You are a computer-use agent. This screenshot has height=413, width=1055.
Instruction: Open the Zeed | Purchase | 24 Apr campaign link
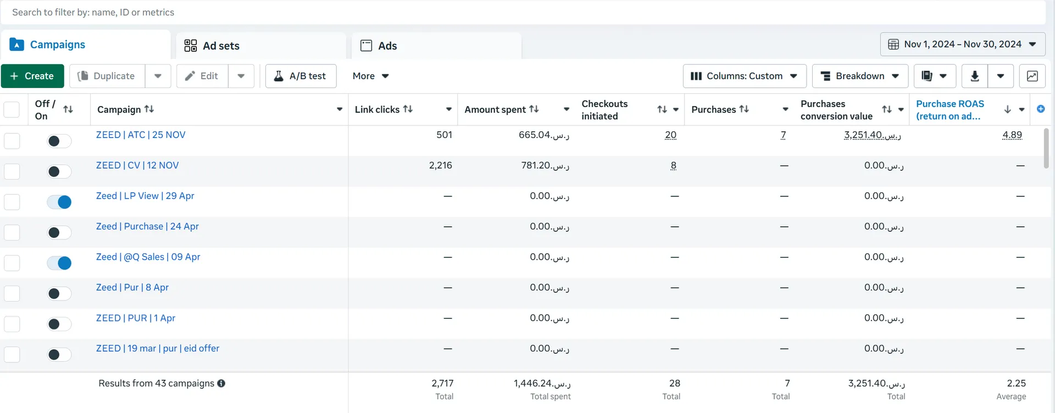pyautogui.click(x=147, y=226)
